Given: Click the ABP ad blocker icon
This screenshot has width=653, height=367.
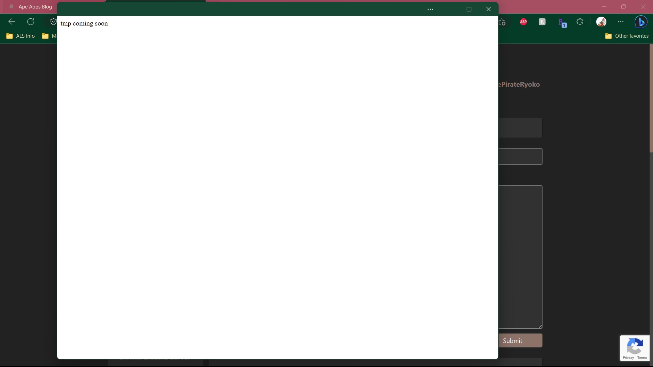Looking at the screenshot, I should coord(523,21).
